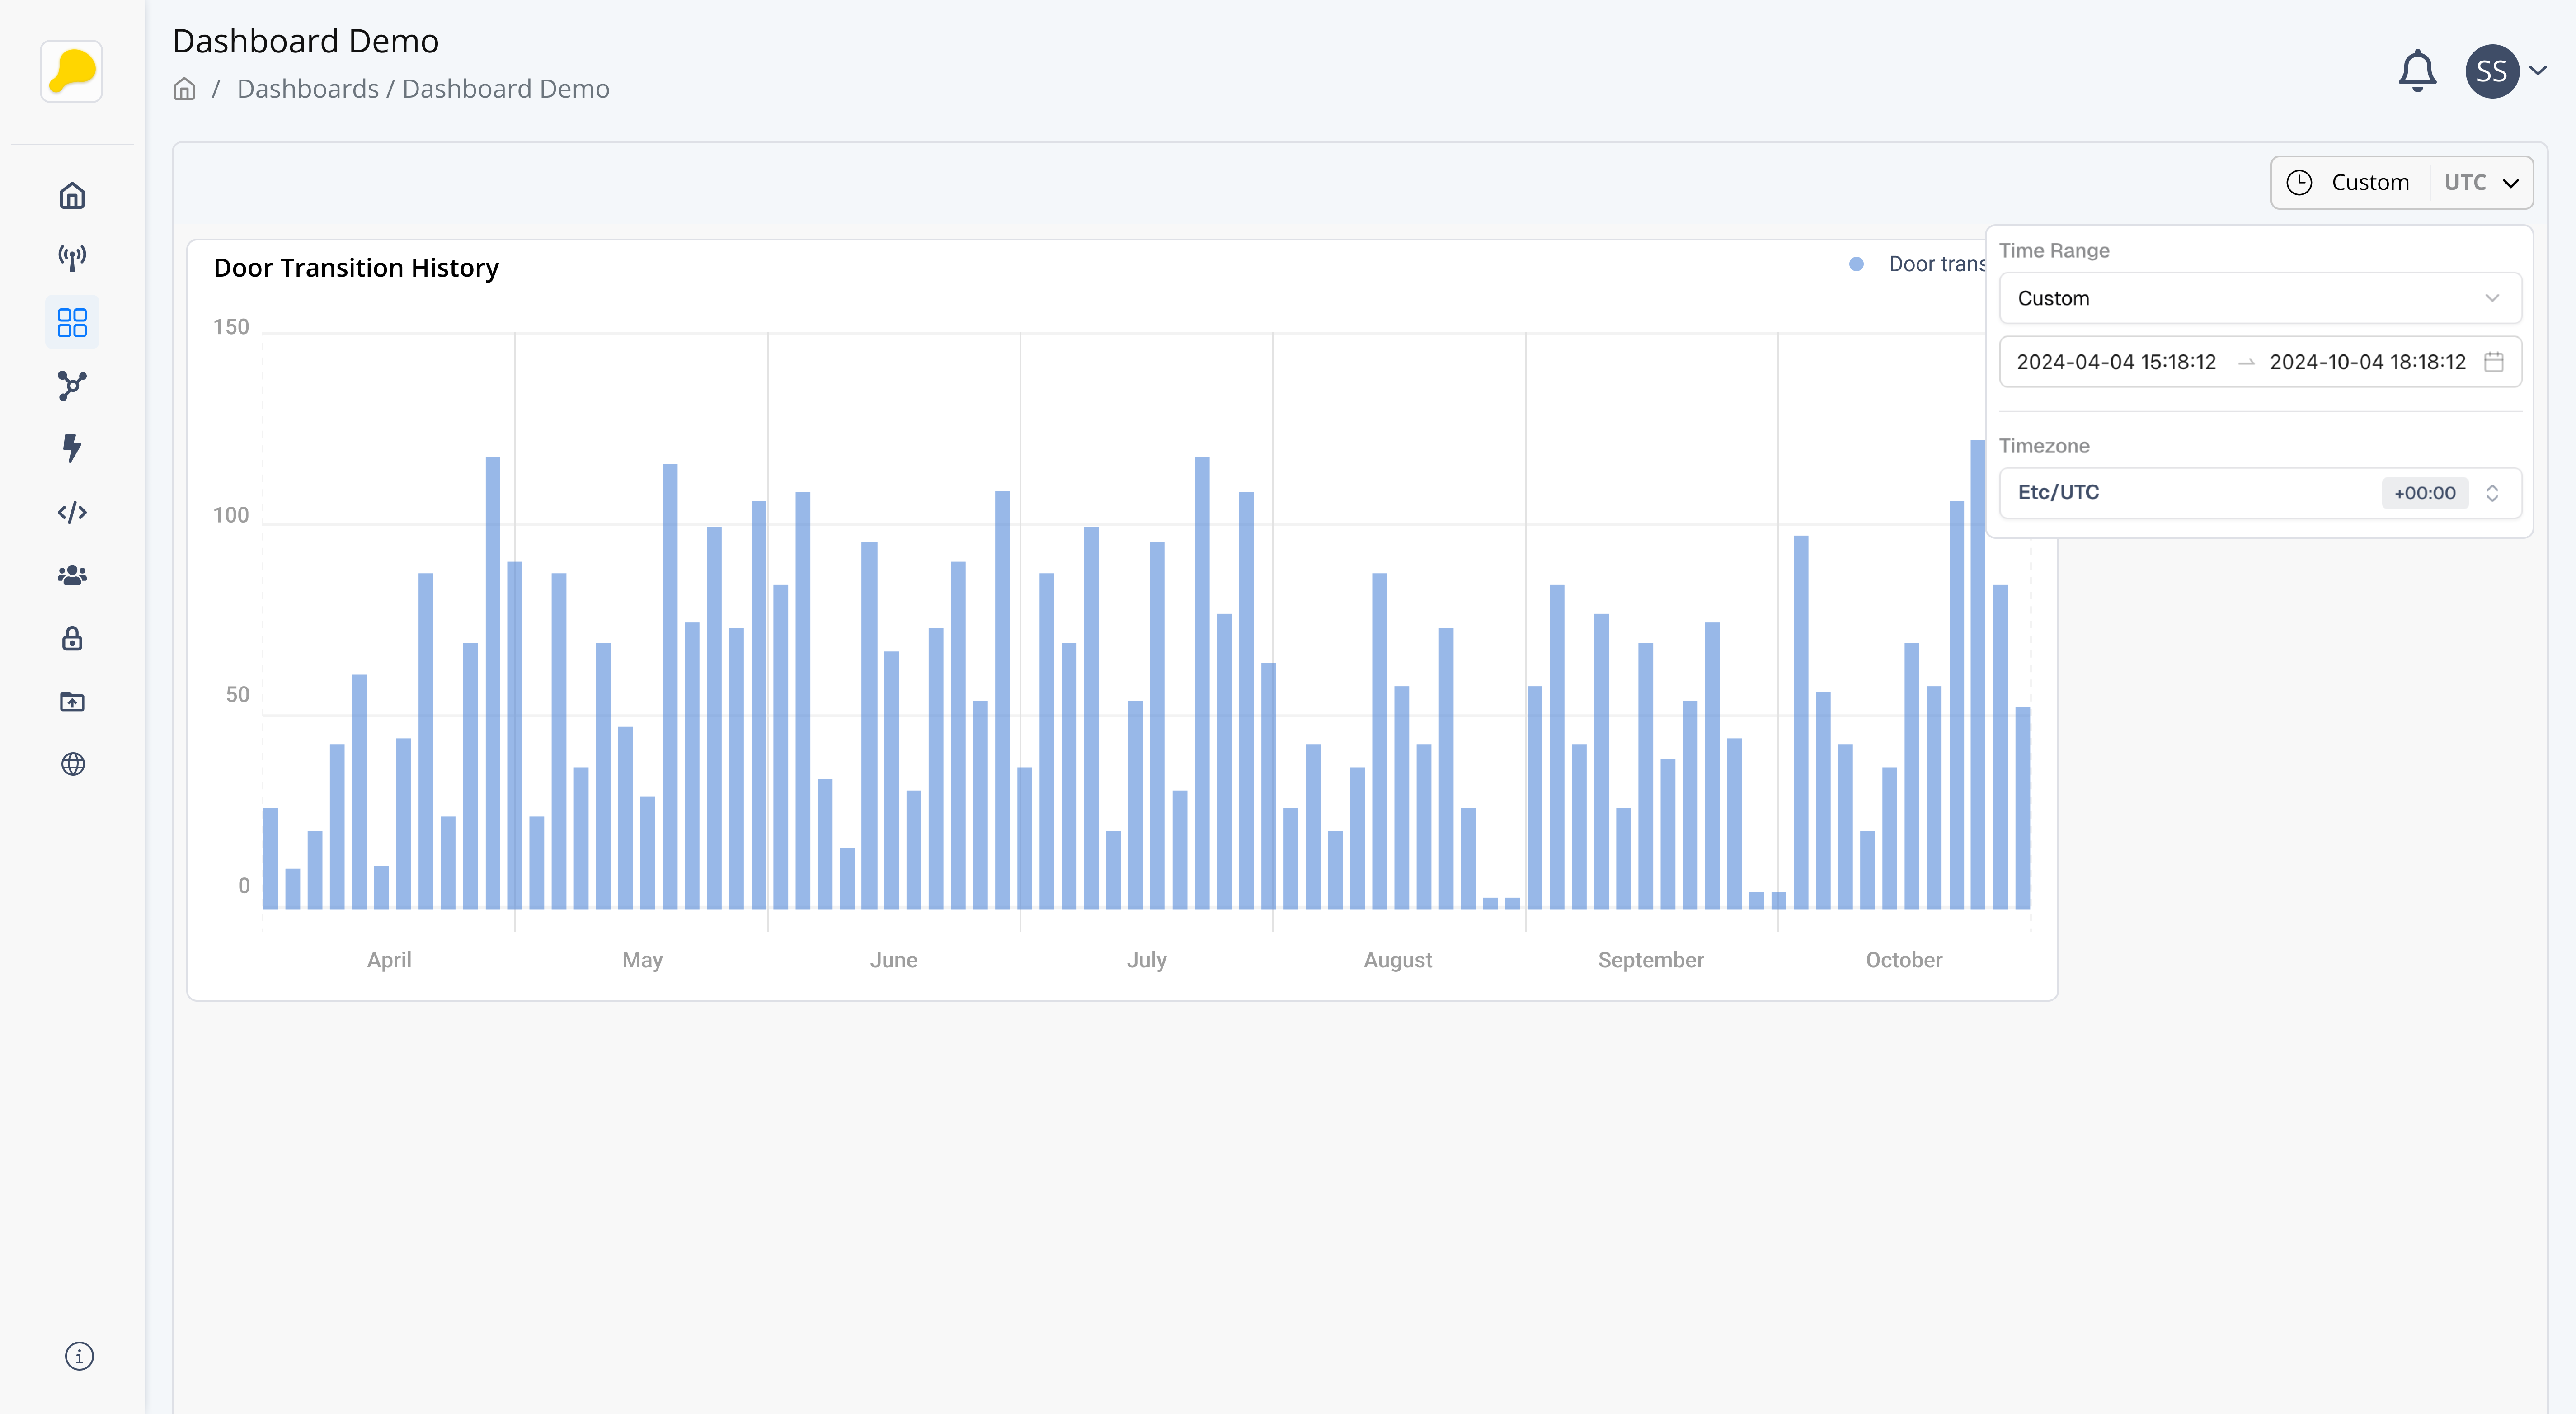
Task: Click the Custom UTC time picker button
Action: click(x=2401, y=182)
